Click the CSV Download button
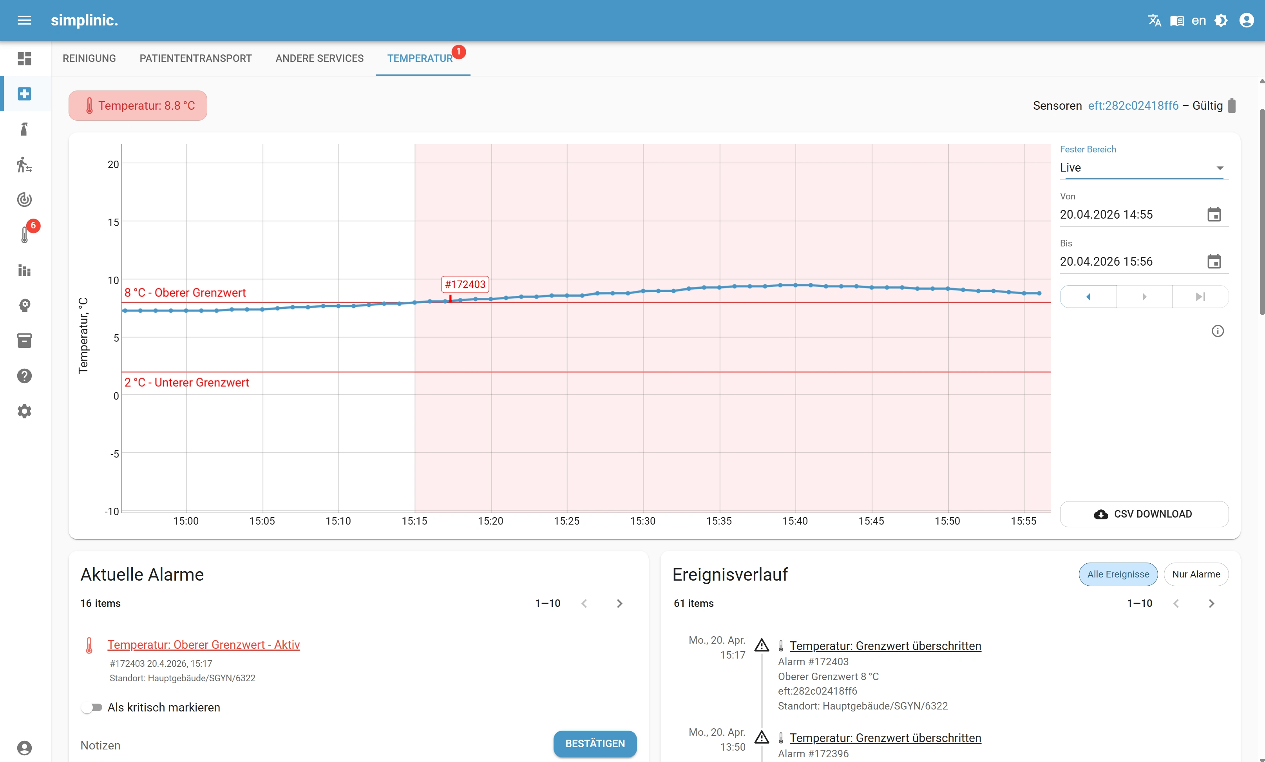This screenshot has width=1265, height=762. [1143, 514]
